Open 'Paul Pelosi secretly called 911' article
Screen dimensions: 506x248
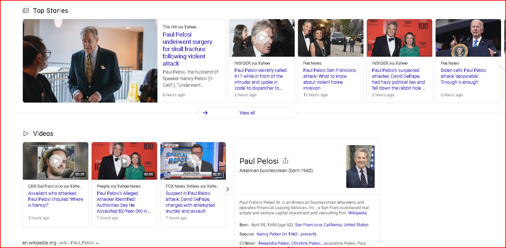(261, 79)
